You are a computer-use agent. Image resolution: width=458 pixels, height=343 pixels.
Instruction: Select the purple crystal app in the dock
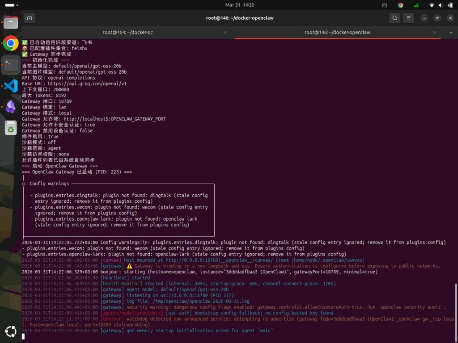click(x=11, y=107)
